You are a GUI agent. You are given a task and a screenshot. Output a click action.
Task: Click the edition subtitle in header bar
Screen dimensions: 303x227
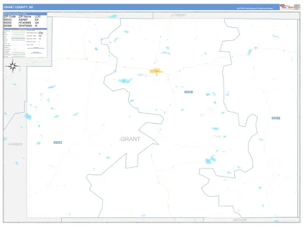click(254, 8)
